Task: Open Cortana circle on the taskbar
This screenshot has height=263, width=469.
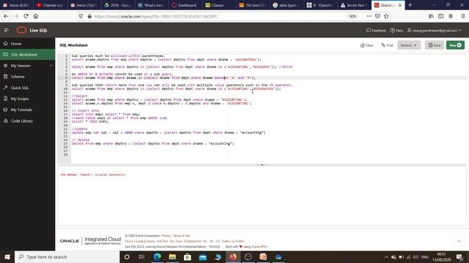Action: tap(127, 256)
